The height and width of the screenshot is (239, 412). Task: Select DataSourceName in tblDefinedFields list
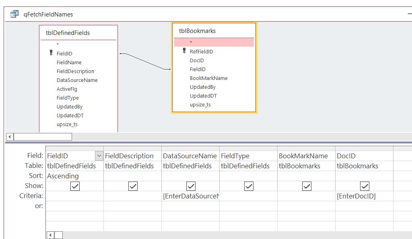click(77, 80)
